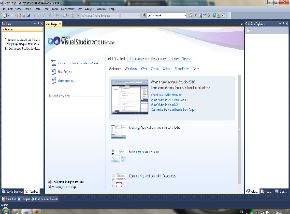This screenshot has height=214, width=290.
Task: Click Creating Applications with Visual Studio item
Action: point(155,127)
